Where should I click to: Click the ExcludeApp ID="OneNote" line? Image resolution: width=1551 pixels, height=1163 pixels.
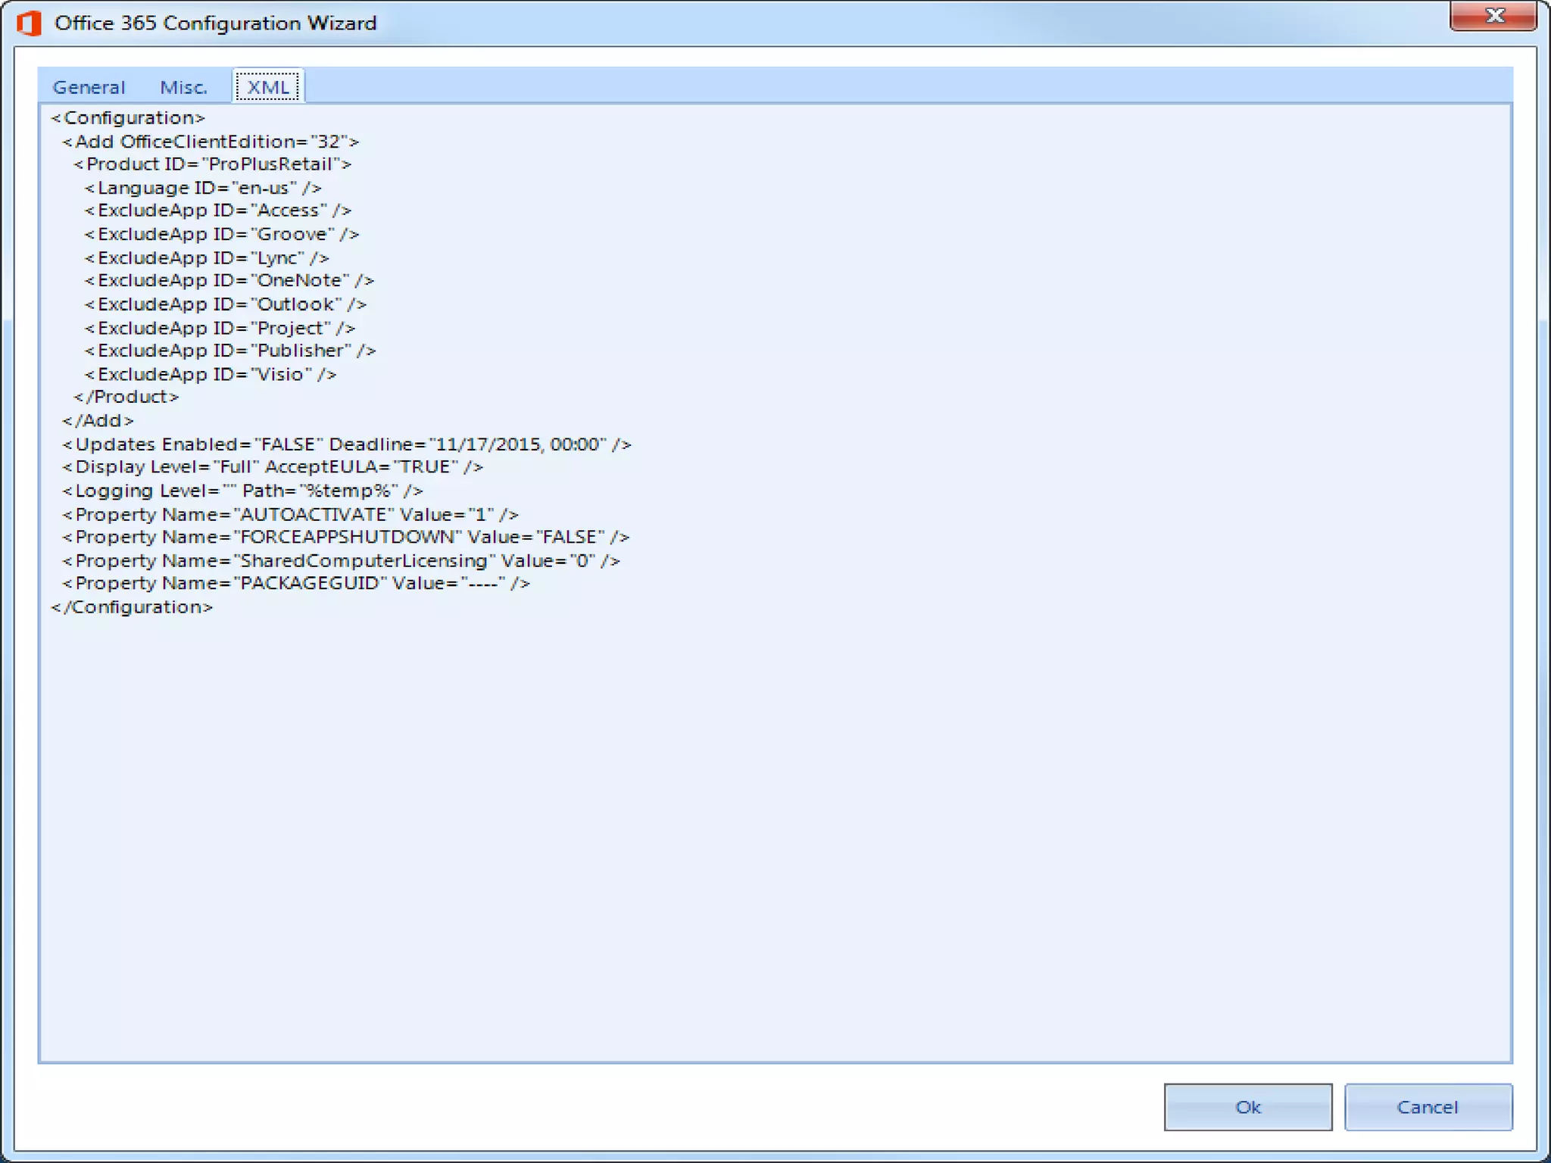click(x=229, y=281)
